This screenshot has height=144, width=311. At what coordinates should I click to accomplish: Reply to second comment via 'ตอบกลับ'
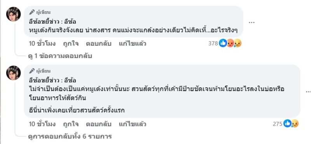(x=99, y=124)
